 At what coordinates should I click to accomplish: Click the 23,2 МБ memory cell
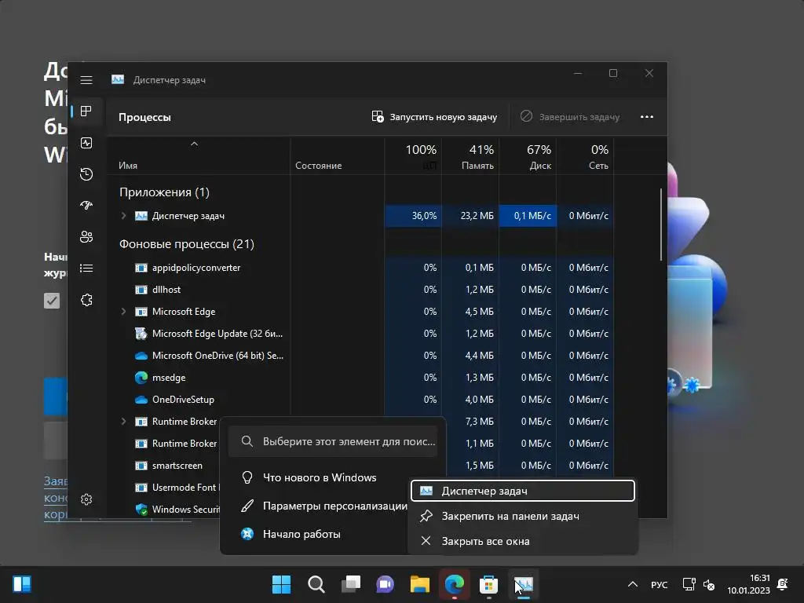point(470,216)
